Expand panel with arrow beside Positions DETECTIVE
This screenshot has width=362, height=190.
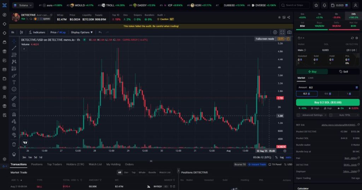[178, 171]
